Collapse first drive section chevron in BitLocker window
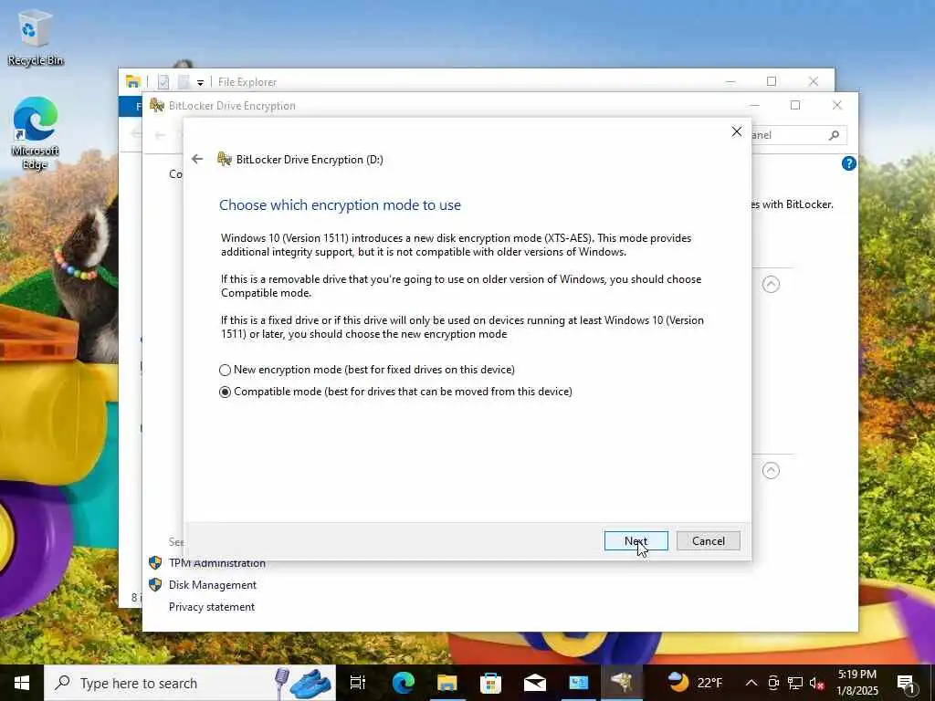 click(x=771, y=285)
